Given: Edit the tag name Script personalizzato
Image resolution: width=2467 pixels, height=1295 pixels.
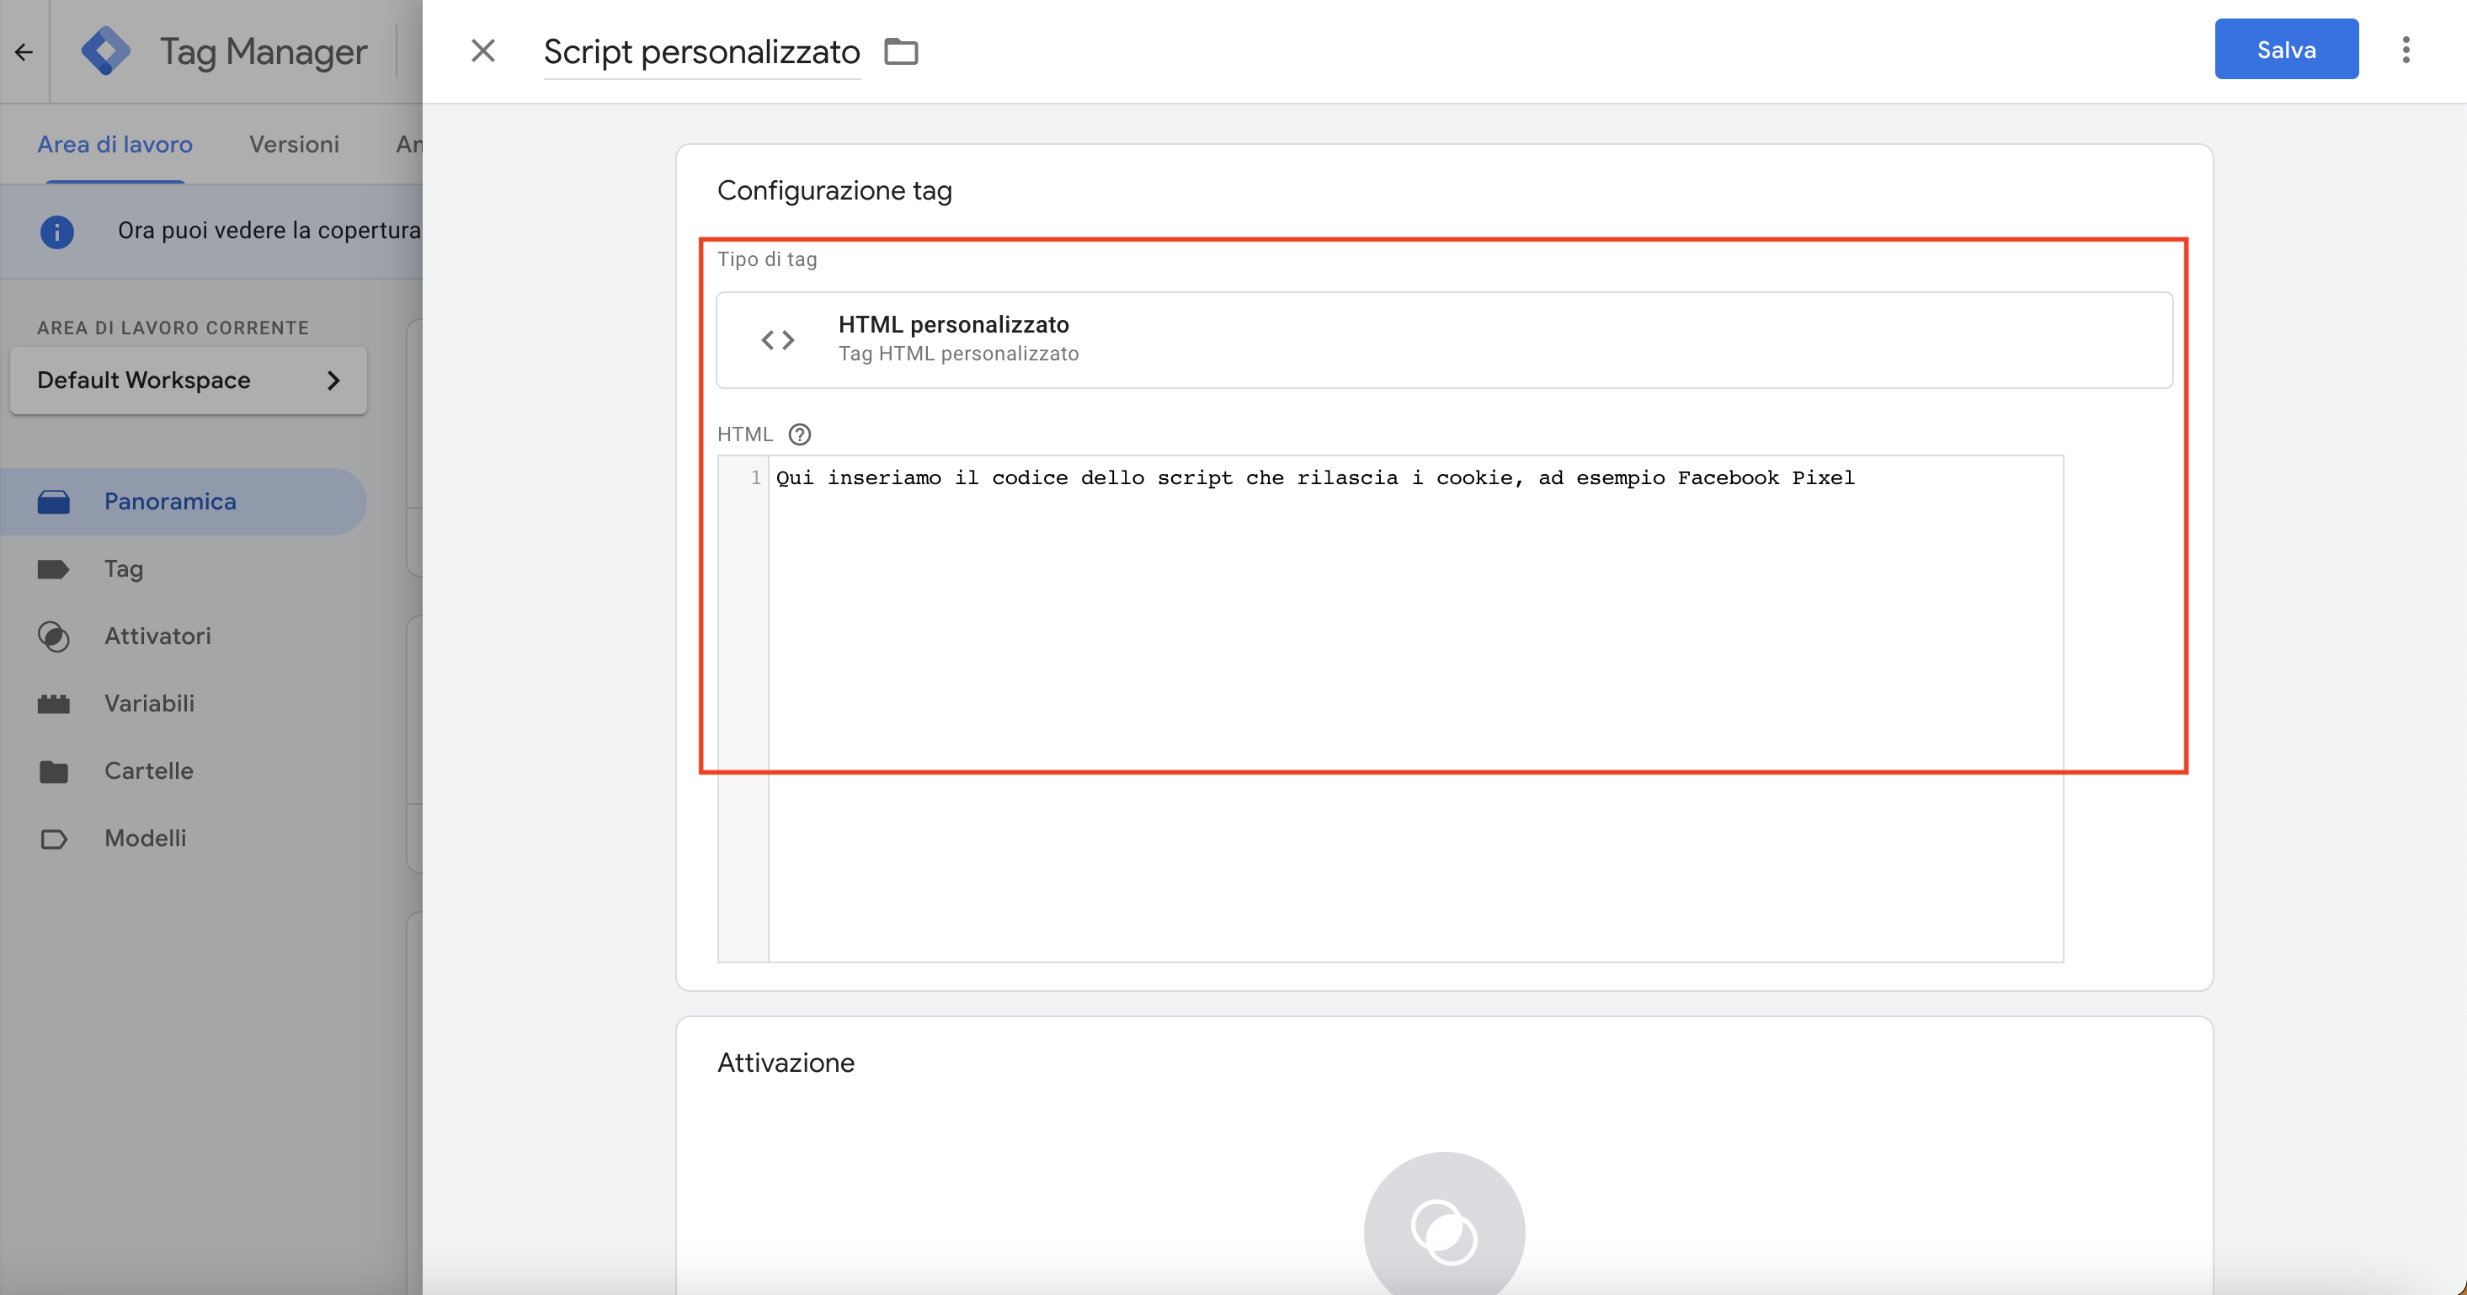Looking at the screenshot, I should (702, 51).
